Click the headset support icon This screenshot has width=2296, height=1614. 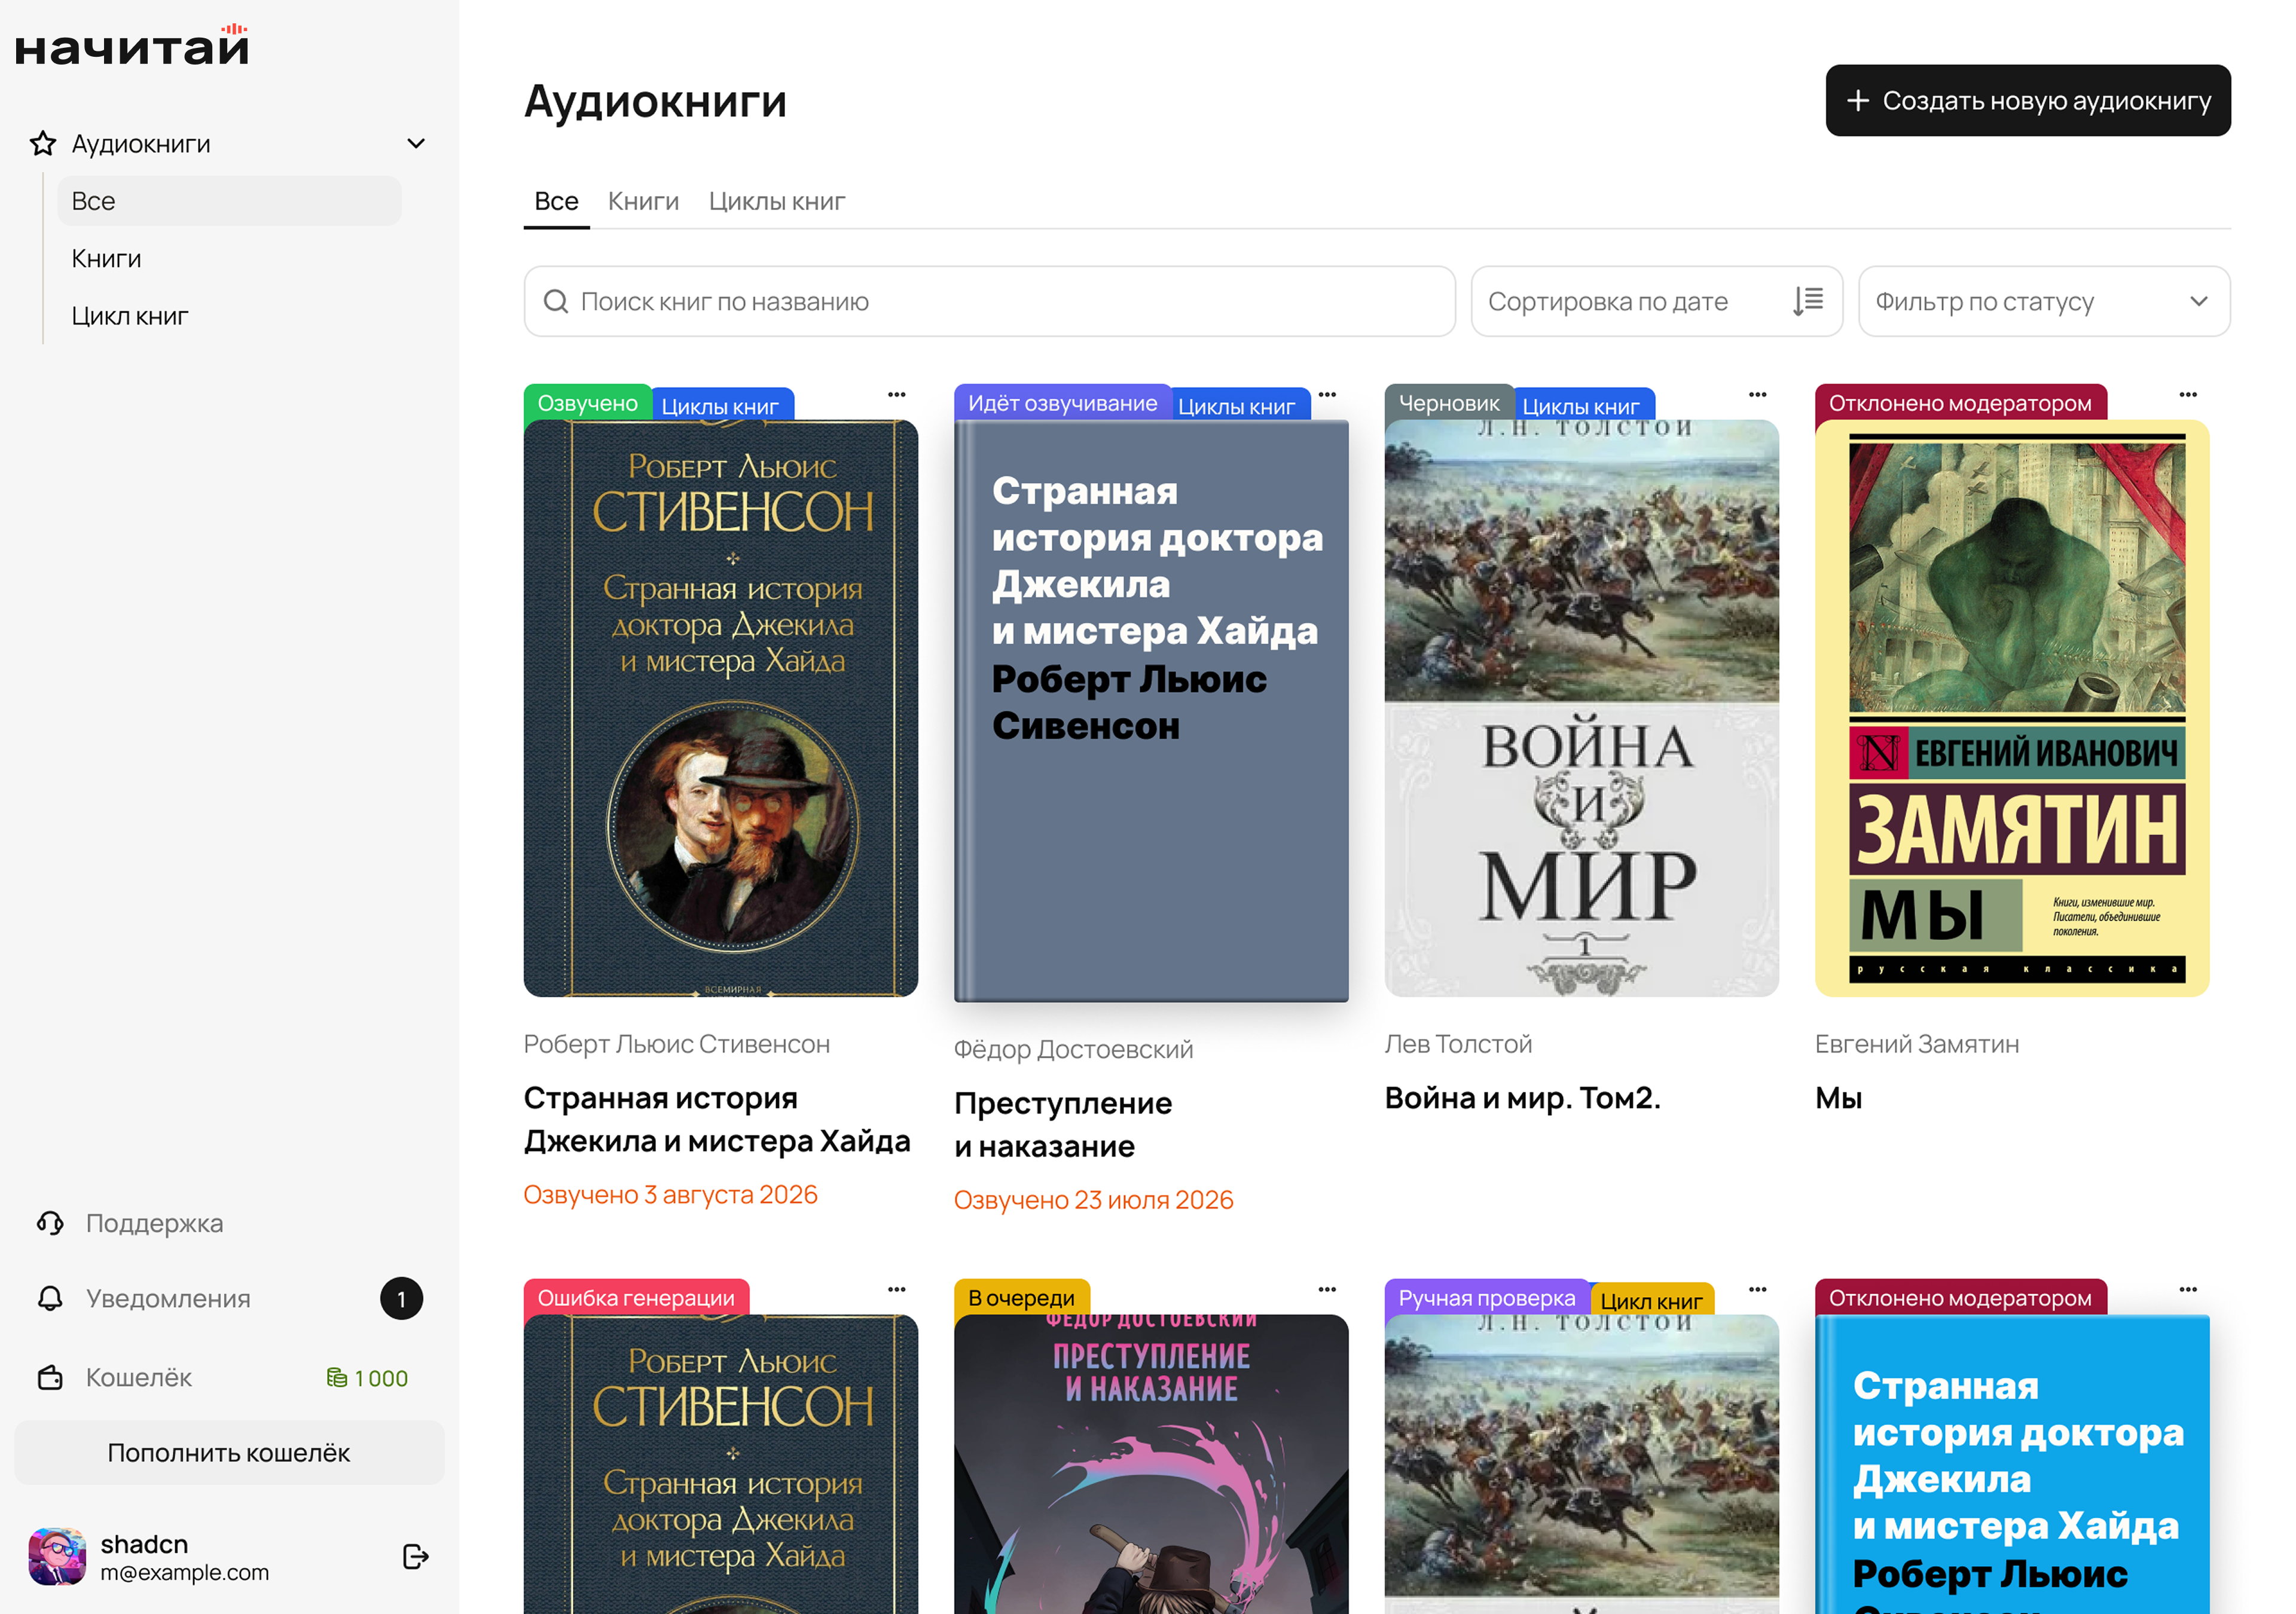50,1223
